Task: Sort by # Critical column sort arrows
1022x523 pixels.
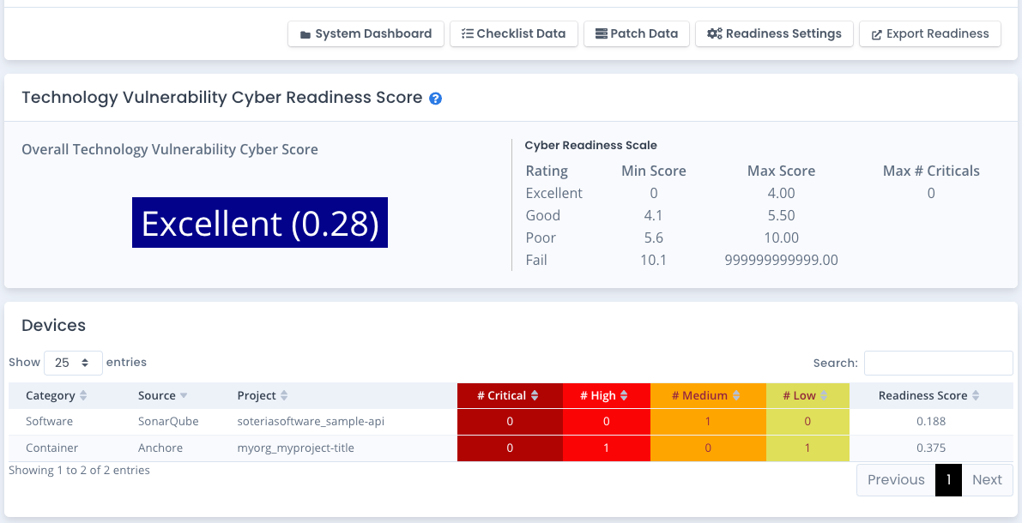Action: click(x=535, y=395)
